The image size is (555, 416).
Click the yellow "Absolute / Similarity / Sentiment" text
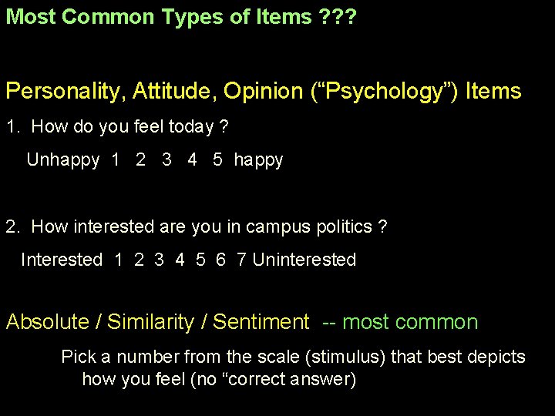coord(157,322)
